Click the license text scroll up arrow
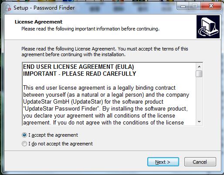Image resolution: width=224 pixels, height=175 pixels. 199,67
